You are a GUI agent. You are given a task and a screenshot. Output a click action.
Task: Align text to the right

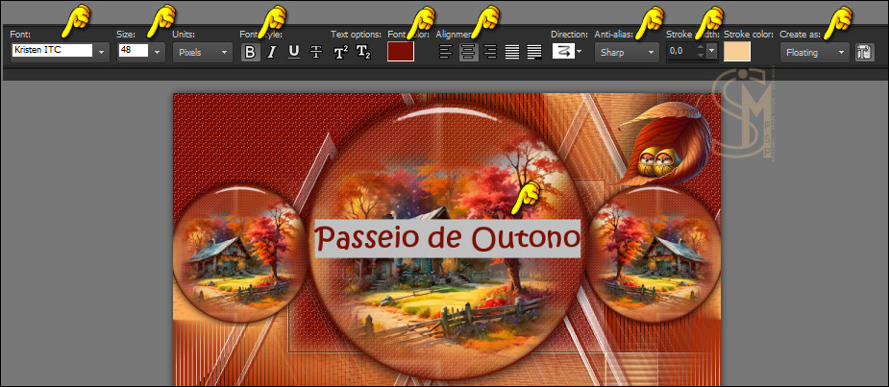pyautogui.click(x=490, y=52)
